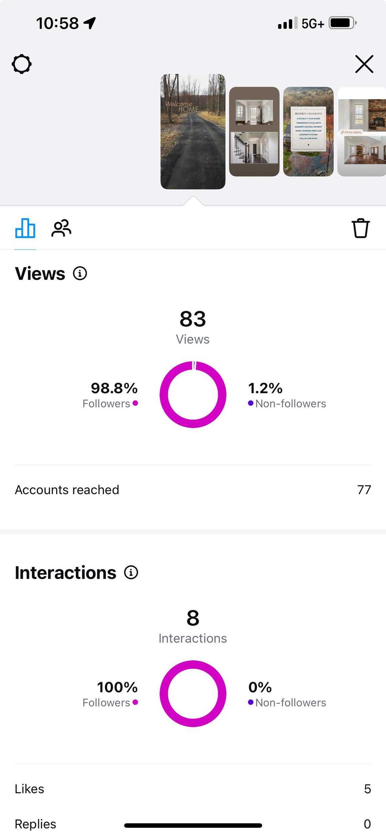
Task: Tap the 1.2% Non-followers views label
Action: (286, 395)
